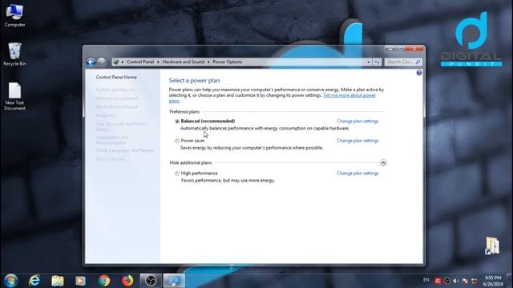Click the Control Panel taskbar button
The width and height of the screenshot is (513, 288).
pyautogui.click(x=174, y=281)
